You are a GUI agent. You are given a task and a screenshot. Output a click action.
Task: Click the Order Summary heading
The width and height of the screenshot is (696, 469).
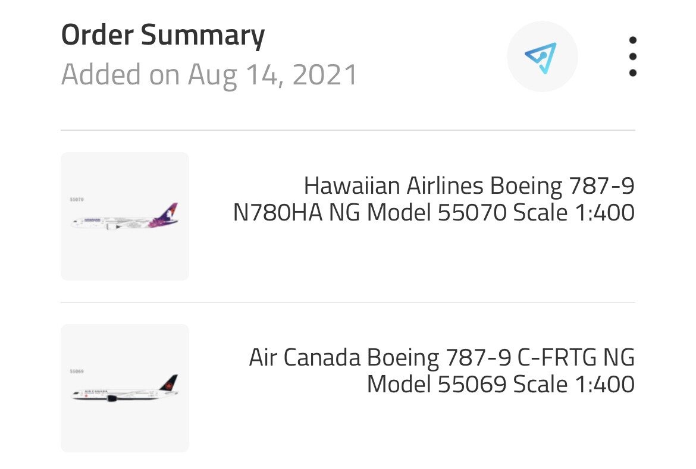pyautogui.click(x=163, y=36)
